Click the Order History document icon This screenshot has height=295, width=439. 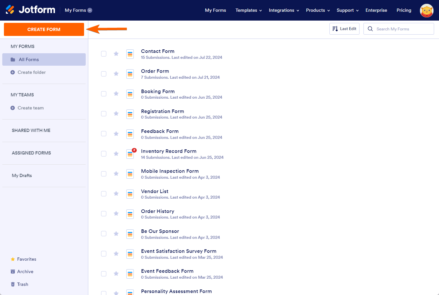[130, 214]
